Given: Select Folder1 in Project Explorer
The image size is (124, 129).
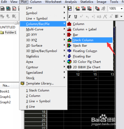Looking at the screenshot, I should click(x=11, y=32).
